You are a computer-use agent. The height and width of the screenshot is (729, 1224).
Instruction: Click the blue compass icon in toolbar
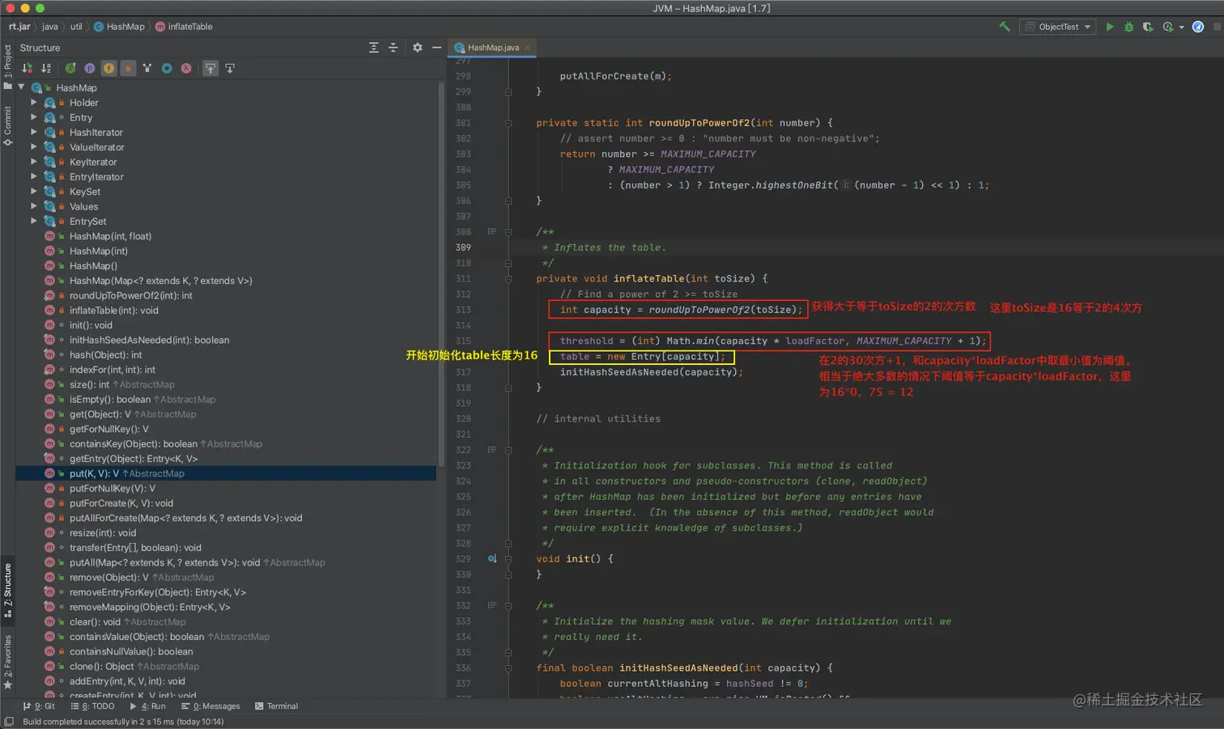point(1198,27)
